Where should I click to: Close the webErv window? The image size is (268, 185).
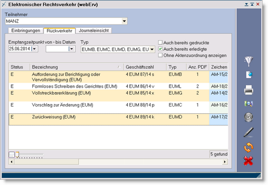point(258,4)
